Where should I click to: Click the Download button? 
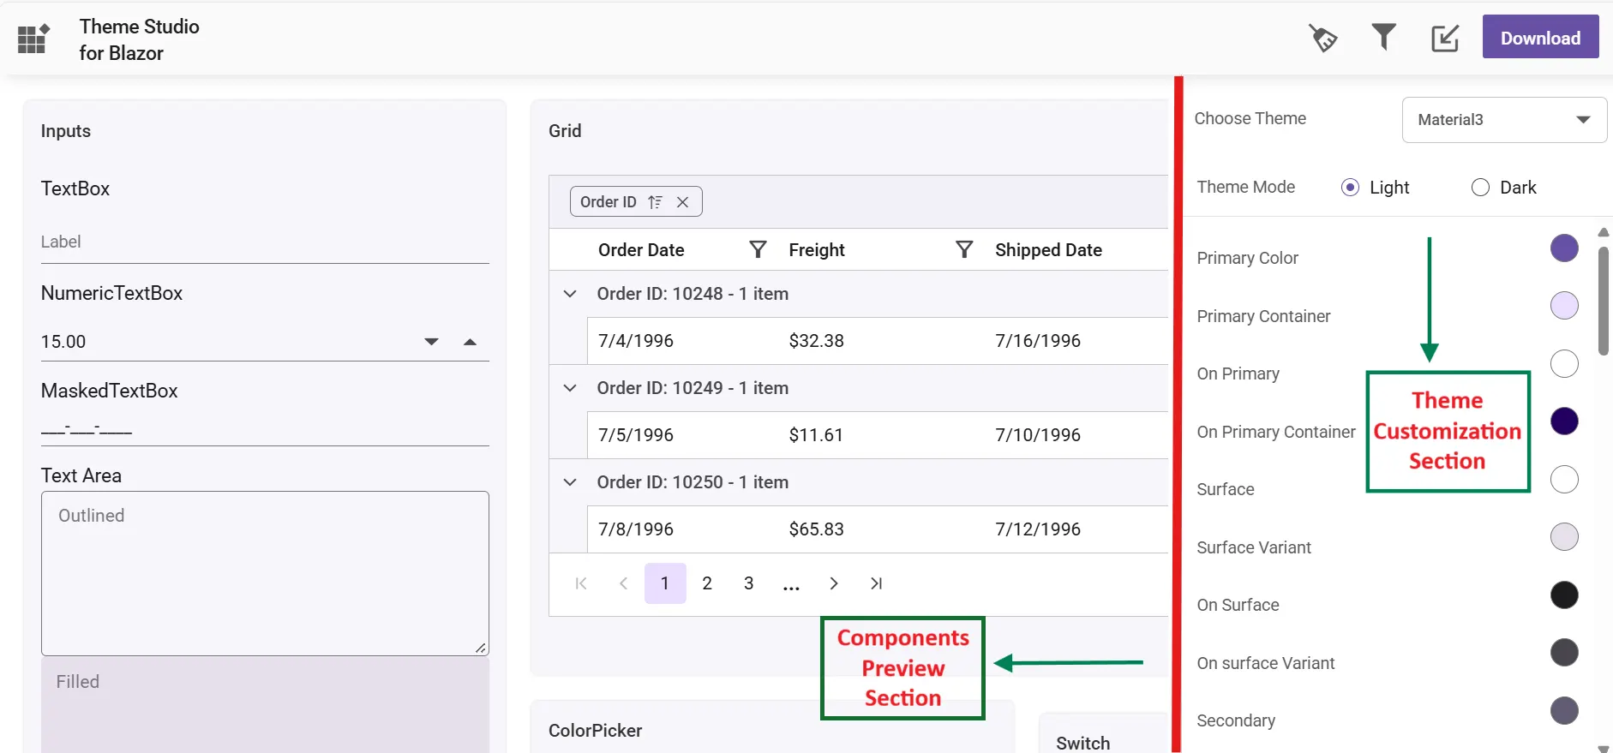[x=1540, y=38]
